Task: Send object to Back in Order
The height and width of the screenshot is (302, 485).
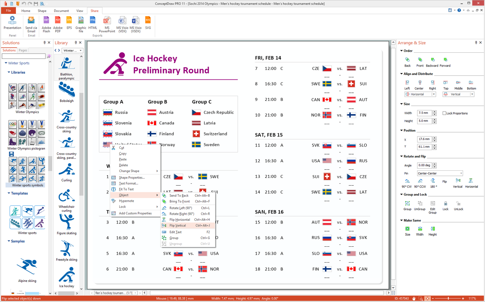Action: 407,62
